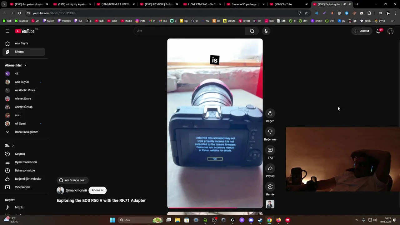Bookmark this page with star icon
The image size is (400, 225).
(306, 13)
